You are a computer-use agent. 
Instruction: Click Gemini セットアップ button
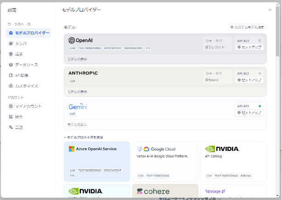point(249,113)
